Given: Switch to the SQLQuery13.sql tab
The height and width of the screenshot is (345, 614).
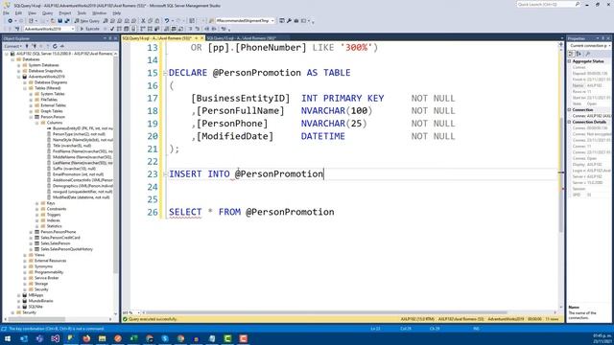Looking at the screenshot, I should (242, 38).
